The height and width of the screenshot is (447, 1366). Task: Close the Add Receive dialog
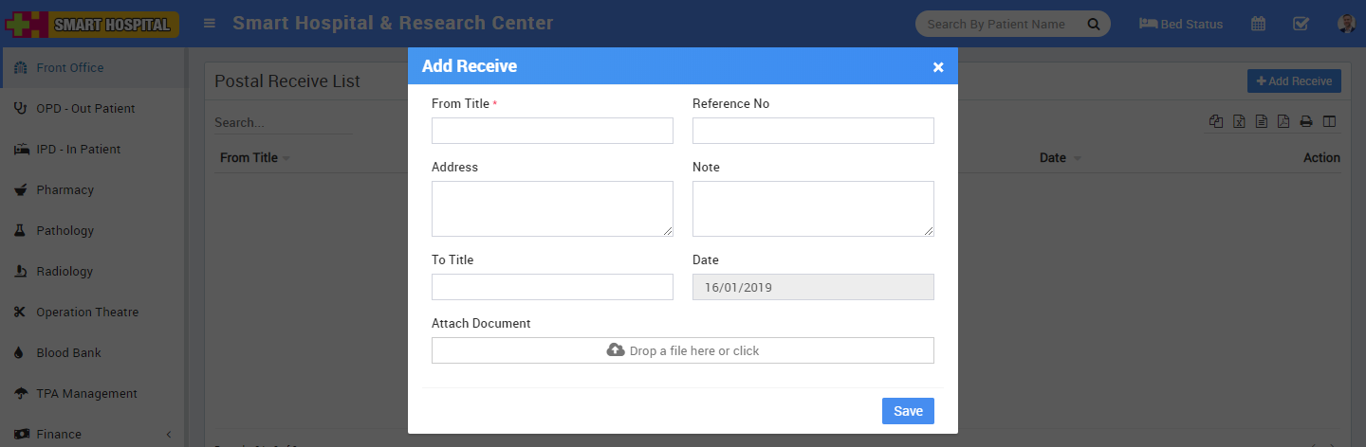938,67
